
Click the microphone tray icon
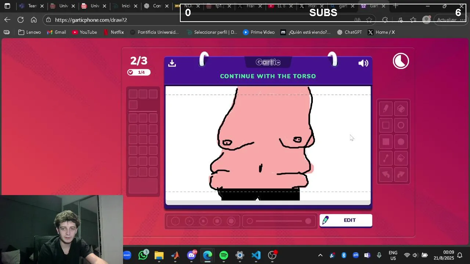point(379,255)
